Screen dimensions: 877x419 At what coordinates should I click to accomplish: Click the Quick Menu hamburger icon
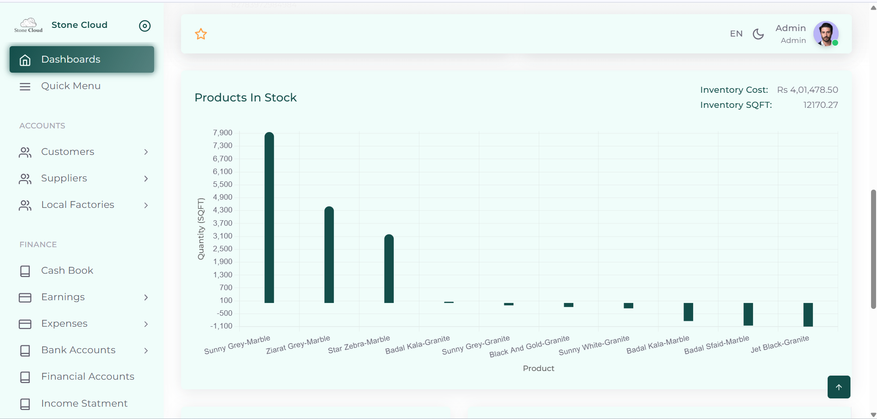(x=25, y=86)
